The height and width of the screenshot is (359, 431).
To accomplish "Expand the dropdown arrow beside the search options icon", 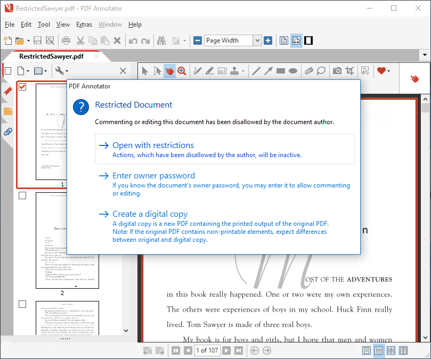I will pos(184,41).
